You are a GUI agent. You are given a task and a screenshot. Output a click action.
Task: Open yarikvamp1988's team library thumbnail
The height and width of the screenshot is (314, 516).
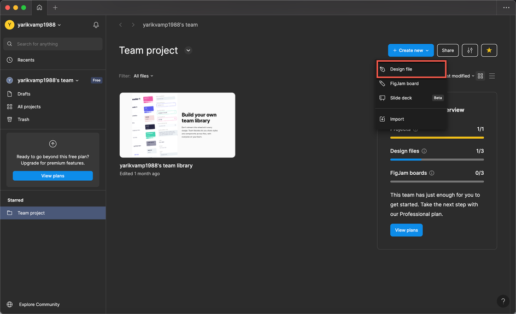pyautogui.click(x=177, y=125)
